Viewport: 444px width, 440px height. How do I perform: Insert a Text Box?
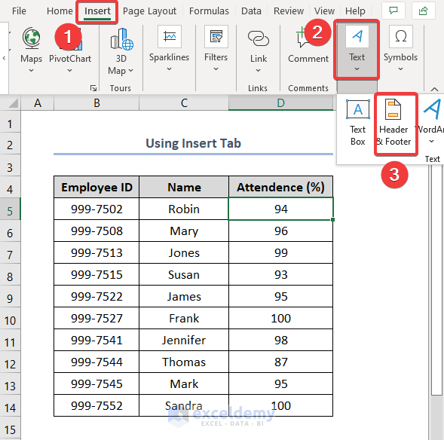(358, 122)
